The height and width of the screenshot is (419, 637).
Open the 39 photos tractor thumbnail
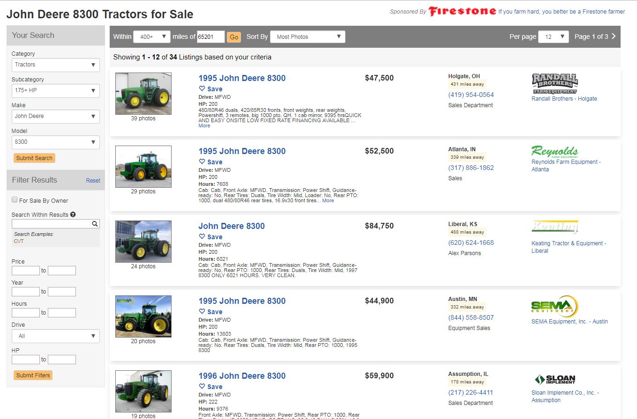coord(143,94)
